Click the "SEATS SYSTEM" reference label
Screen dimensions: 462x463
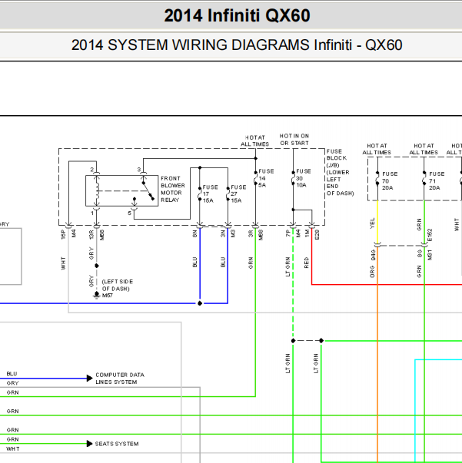pos(116,444)
